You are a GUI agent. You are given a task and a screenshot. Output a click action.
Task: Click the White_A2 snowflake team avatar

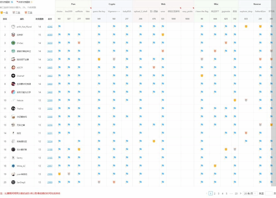click(13, 166)
